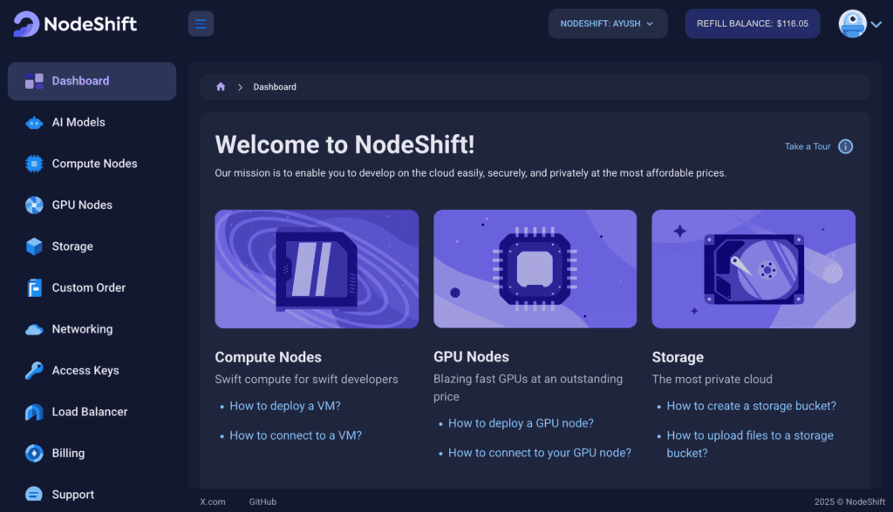Click the GPU Nodes card illustration
The height and width of the screenshot is (512, 893).
[x=535, y=268]
